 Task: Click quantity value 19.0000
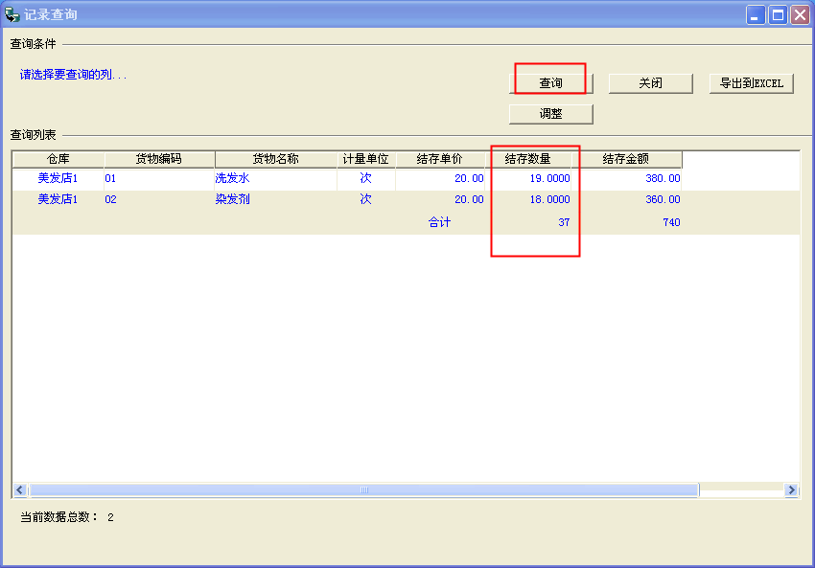550,178
